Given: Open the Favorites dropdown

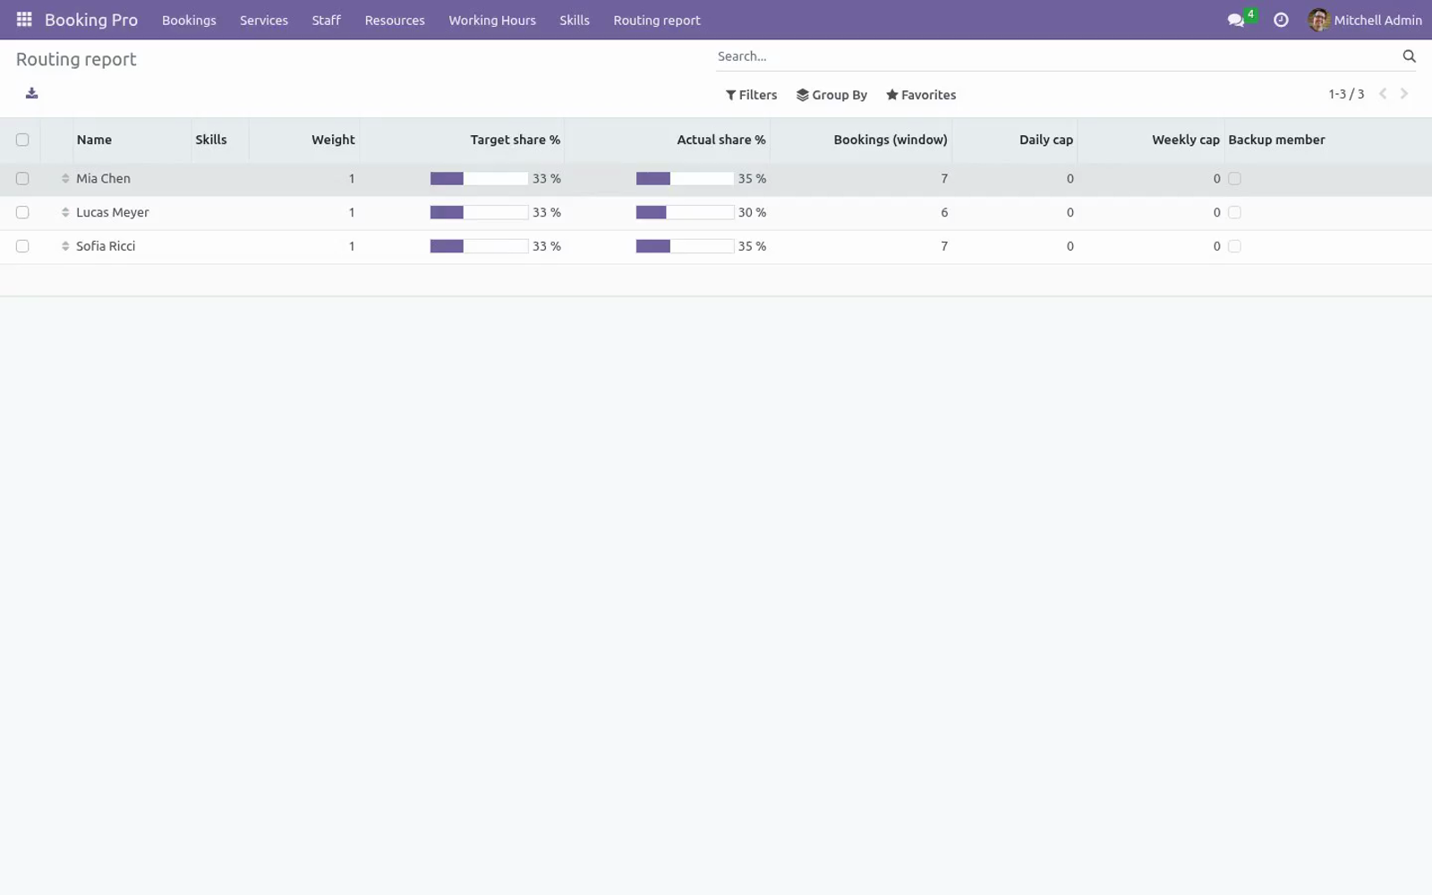Looking at the screenshot, I should coord(921,95).
